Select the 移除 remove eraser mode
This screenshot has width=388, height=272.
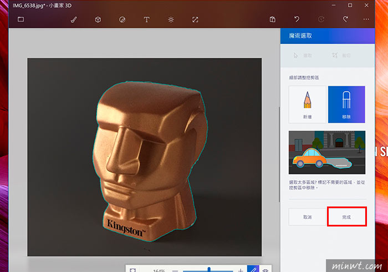[346, 104]
